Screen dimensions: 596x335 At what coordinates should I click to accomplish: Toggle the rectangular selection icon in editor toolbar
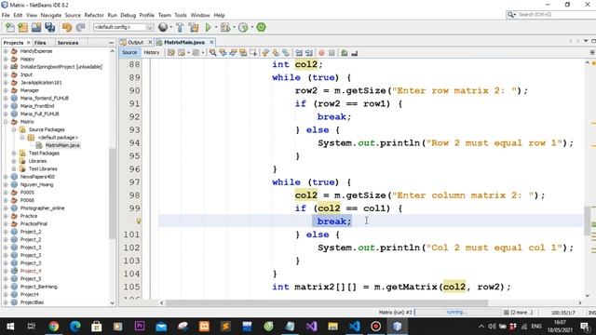pyautogui.click(x=253, y=53)
